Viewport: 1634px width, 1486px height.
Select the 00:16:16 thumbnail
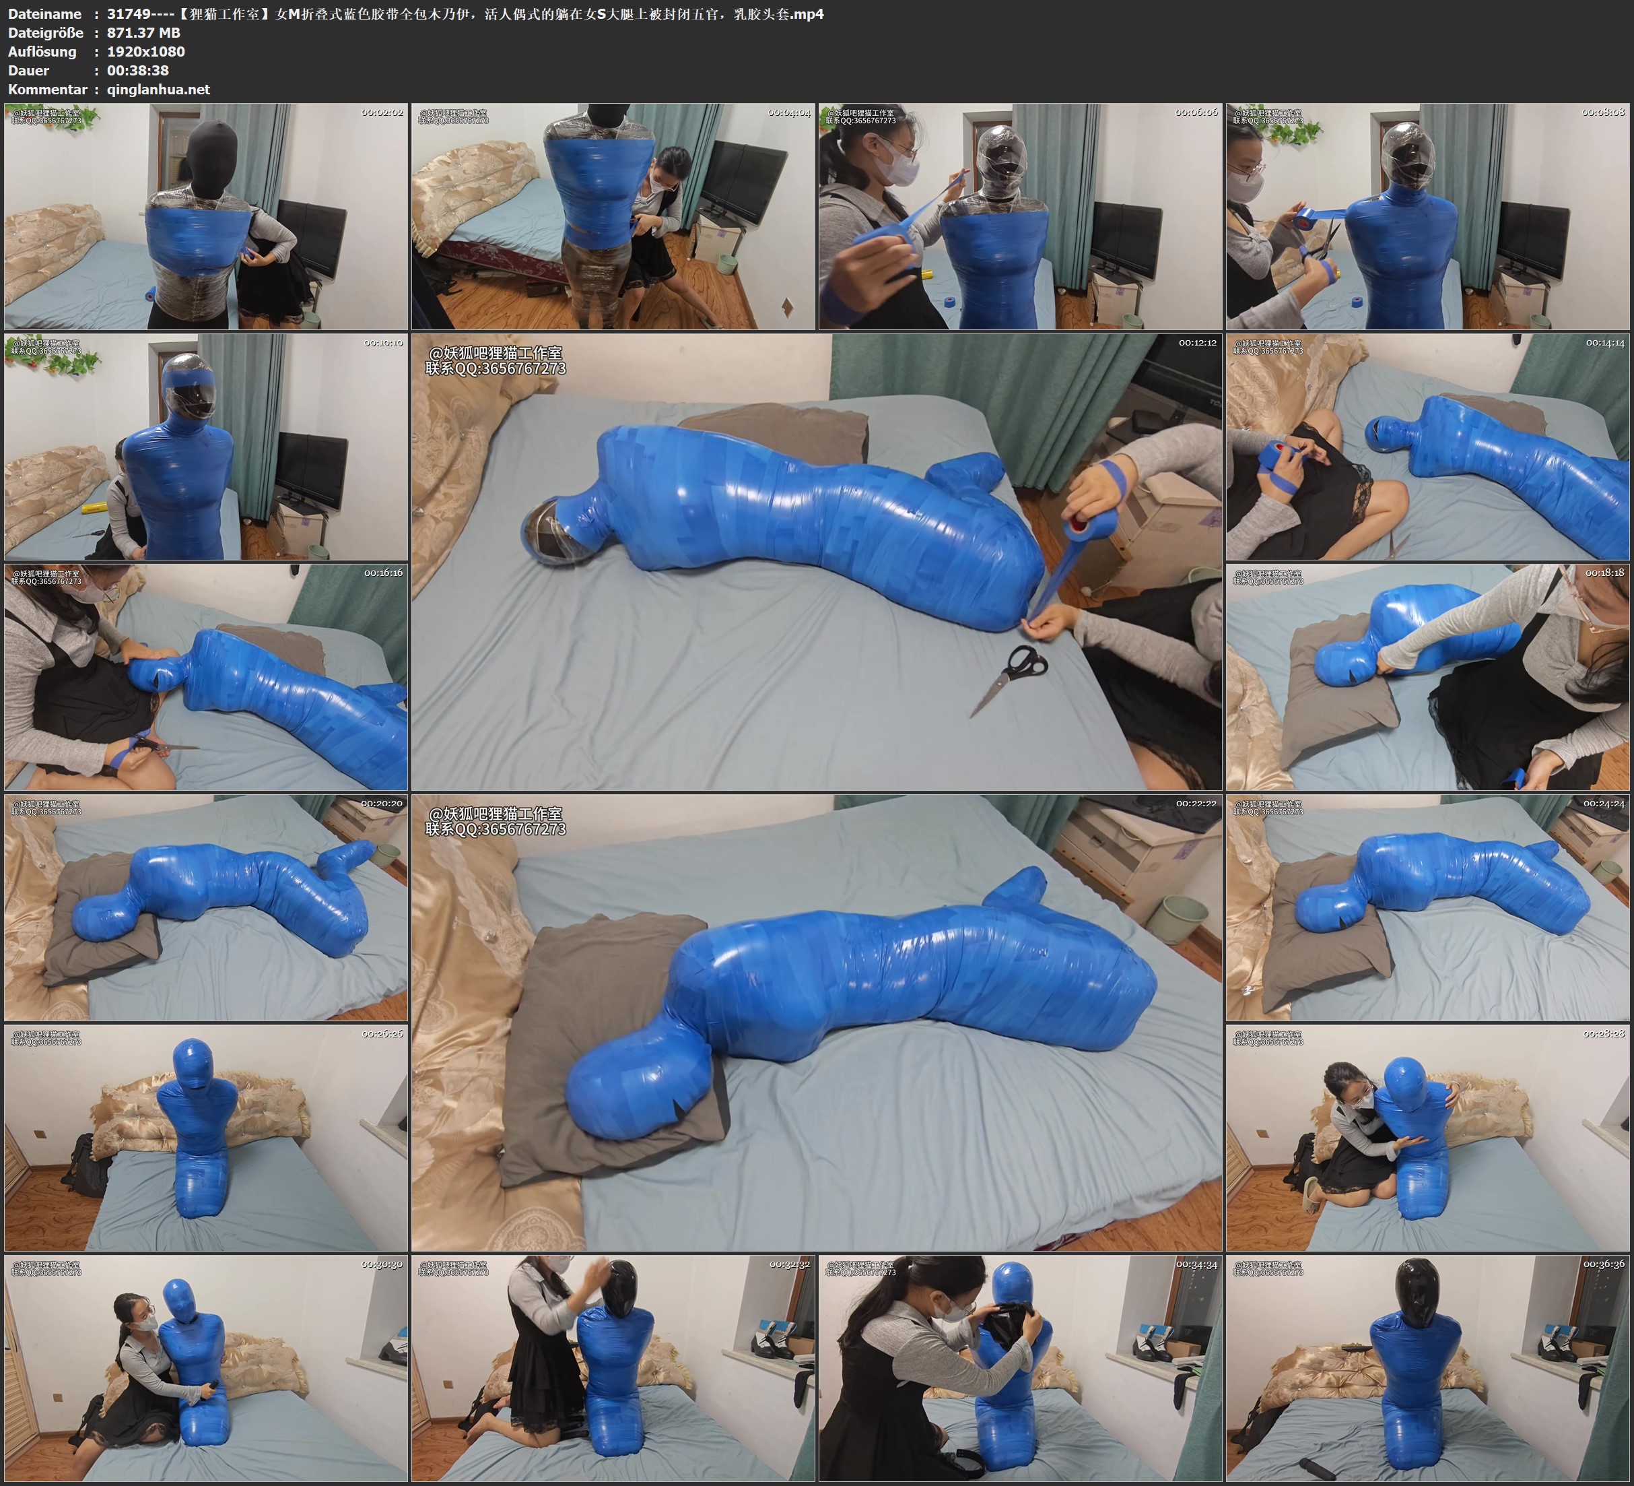pos(206,677)
